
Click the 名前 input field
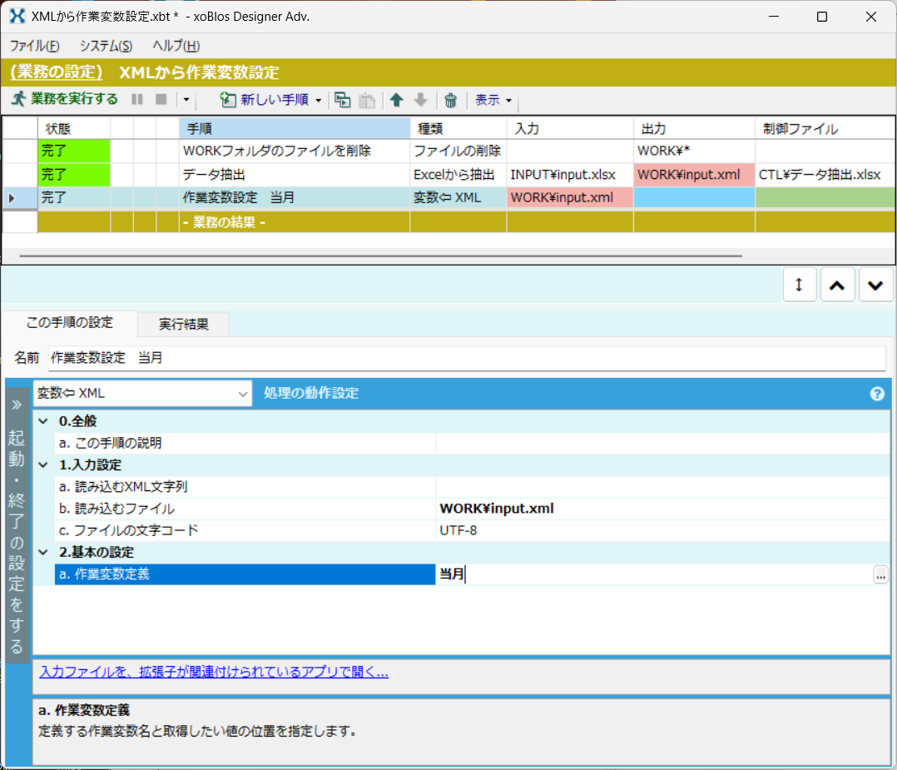click(467, 358)
